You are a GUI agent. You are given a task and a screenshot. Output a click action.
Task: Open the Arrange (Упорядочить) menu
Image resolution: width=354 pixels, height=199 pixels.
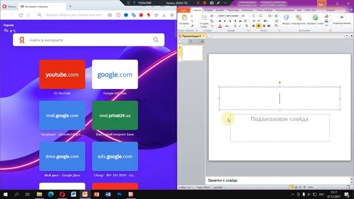tap(299, 20)
